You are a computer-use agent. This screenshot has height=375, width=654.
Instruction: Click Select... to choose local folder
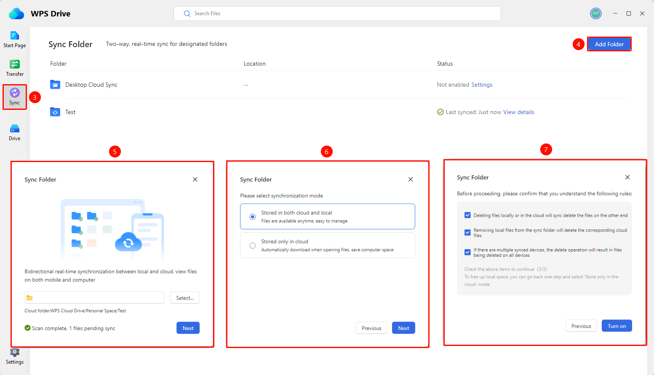pos(185,298)
